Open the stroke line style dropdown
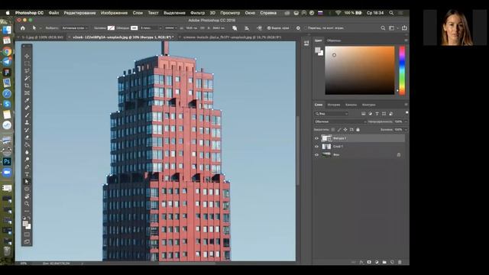 [171, 28]
